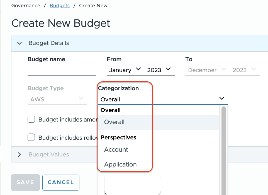Choose the Account perspective option
The height and width of the screenshot is (195, 268).
click(x=116, y=150)
